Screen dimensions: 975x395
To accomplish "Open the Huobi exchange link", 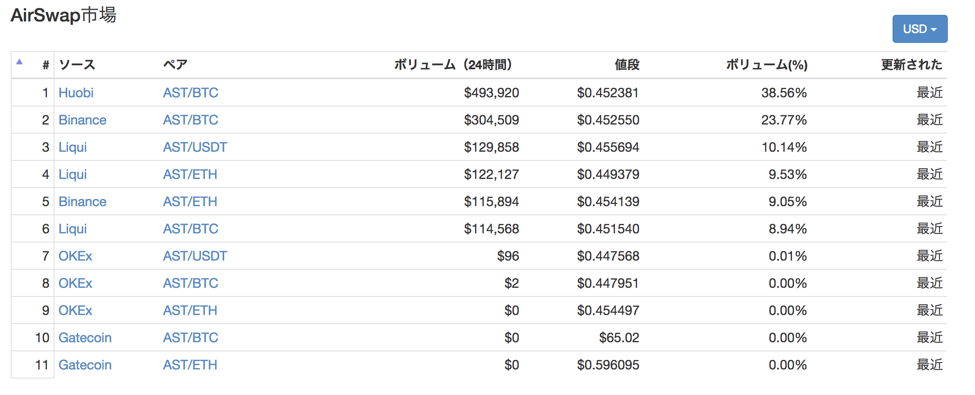I will 76,93.
